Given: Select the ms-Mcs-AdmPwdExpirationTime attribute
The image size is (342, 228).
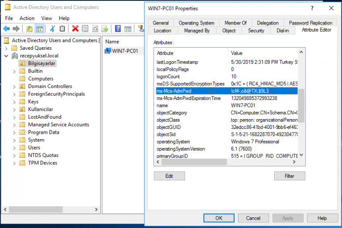Looking at the screenshot, I should pyautogui.click(x=227, y=98).
